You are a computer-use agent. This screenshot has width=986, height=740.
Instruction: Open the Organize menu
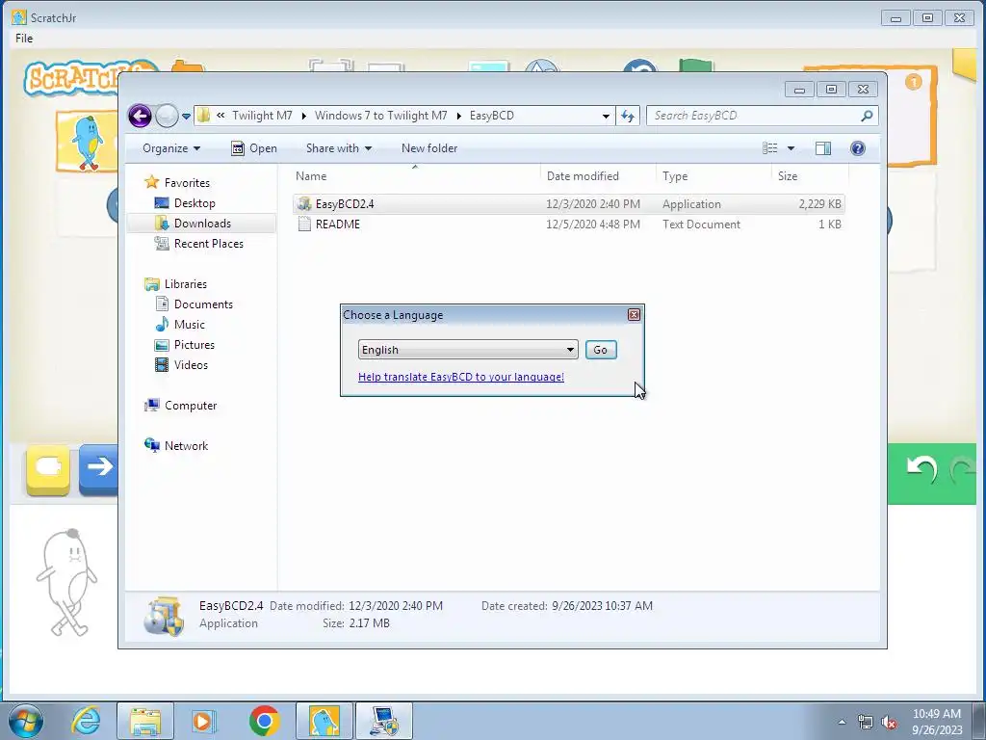pos(171,148)
